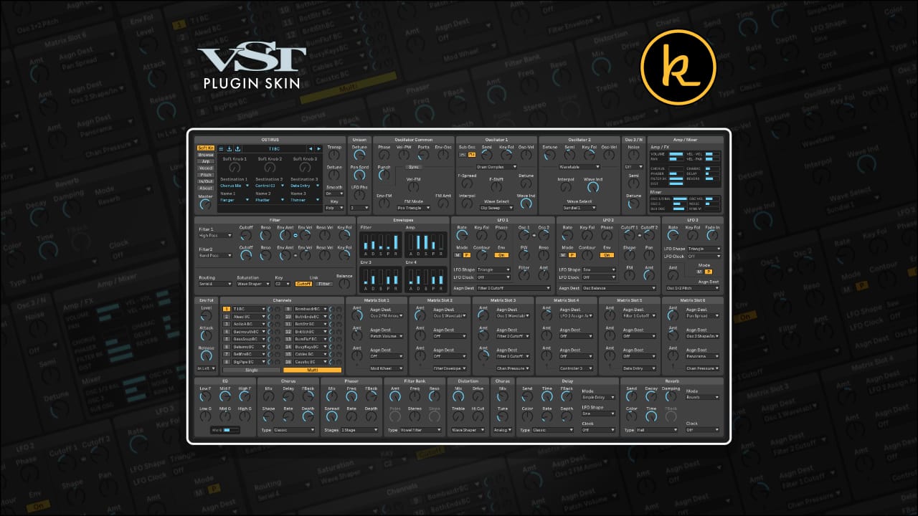Select the second Sub Osc waveform icon
Viewport: 918px width, 516px height.
[x=472, y=154]
